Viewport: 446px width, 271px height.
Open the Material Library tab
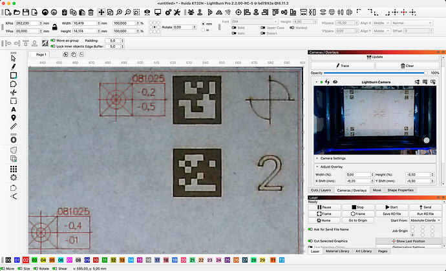tap(337, 251)
